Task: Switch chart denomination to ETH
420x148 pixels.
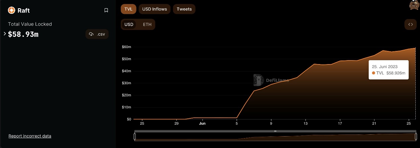Action: tap(147, 24)
